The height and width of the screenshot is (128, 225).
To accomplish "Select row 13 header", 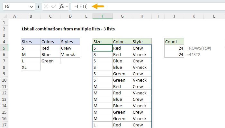I will point(4,99).
